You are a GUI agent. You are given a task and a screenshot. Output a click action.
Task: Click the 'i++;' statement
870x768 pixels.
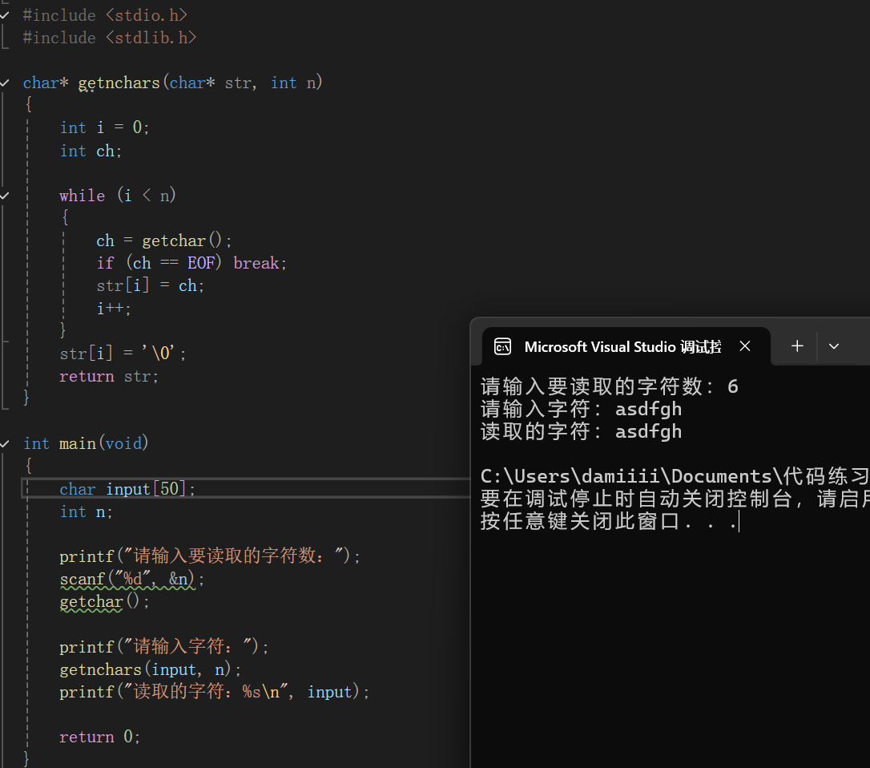click(114, 308)
